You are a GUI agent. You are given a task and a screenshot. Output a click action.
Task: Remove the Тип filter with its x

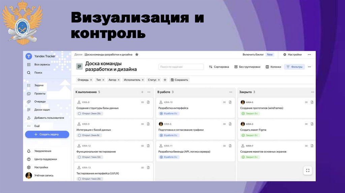click(x=103, y=80)
